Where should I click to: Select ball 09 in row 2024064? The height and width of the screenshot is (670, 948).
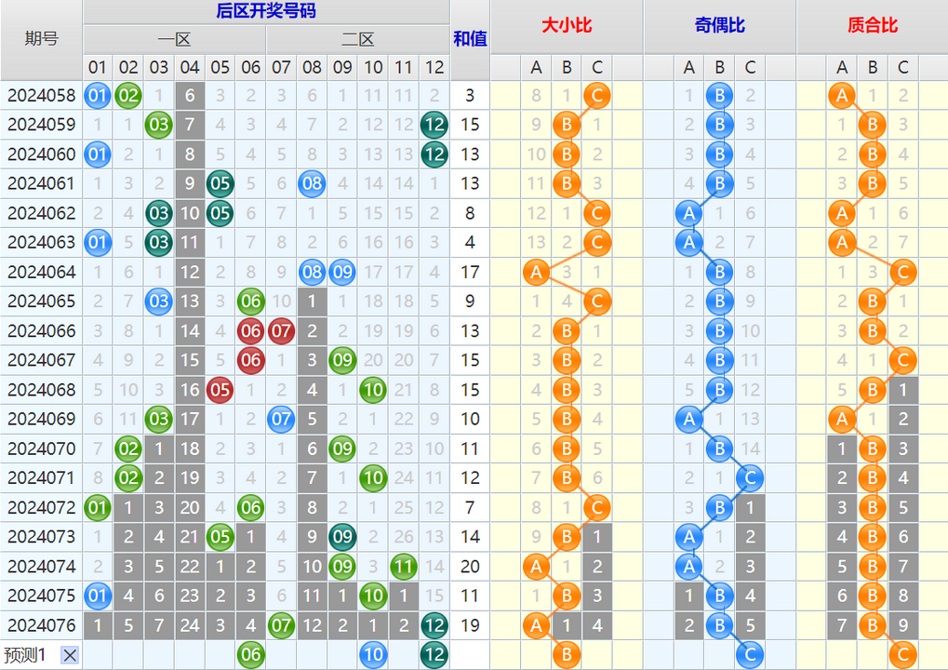(342, 272)
